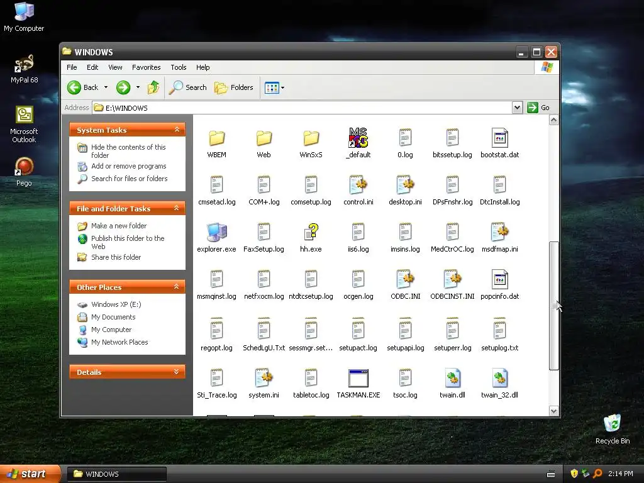Image resolution: width=644 pixels, height=483 pixels.
Task: Click Share this folder link
Action: pyautogui.click(x=116, y=257)
